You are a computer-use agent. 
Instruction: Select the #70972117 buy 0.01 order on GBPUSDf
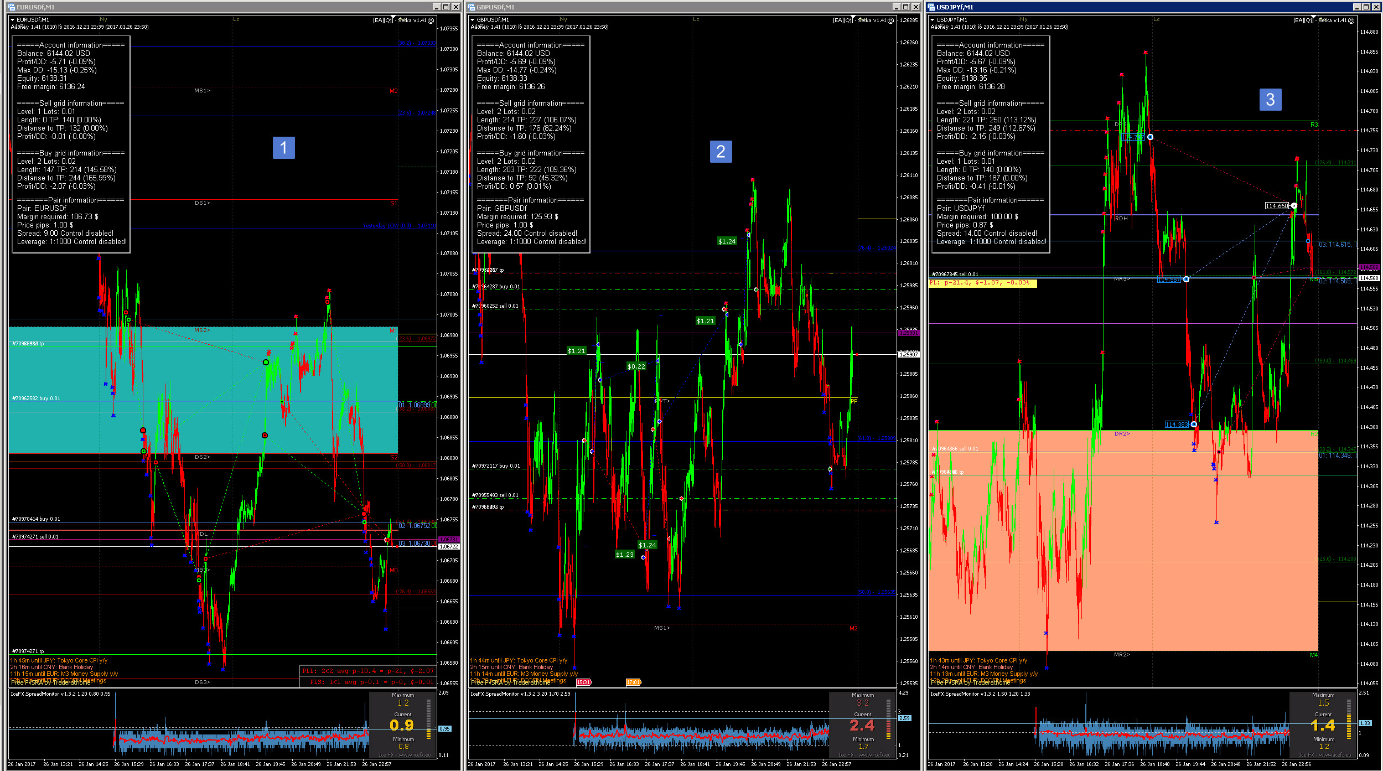[x=496, y=466]
